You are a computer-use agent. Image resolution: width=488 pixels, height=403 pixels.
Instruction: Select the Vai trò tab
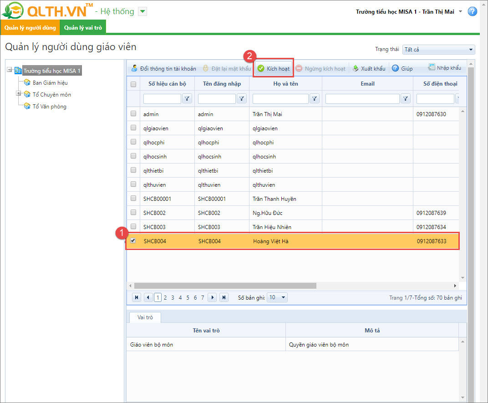145,317
